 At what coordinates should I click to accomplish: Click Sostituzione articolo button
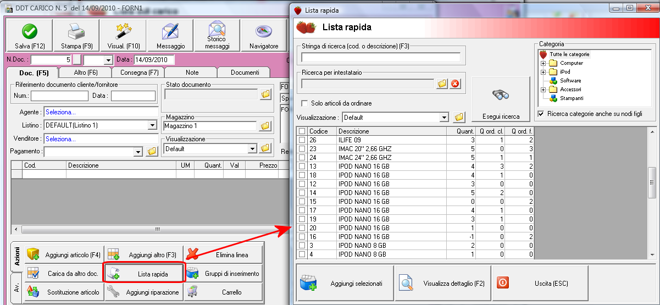(x=65, y=292)
